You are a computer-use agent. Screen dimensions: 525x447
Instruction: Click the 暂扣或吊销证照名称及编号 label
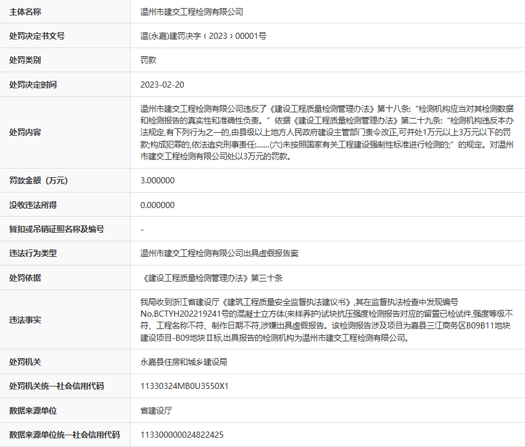click(56, 229)
